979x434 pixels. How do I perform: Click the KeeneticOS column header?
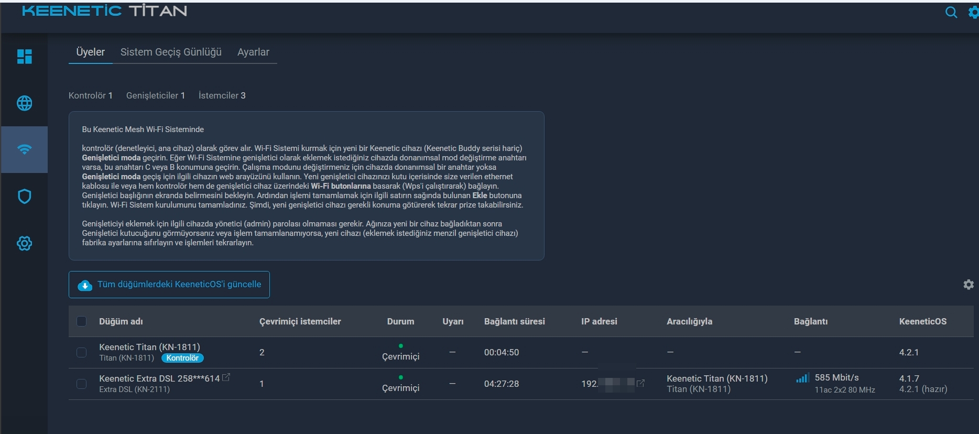(923, 321)
